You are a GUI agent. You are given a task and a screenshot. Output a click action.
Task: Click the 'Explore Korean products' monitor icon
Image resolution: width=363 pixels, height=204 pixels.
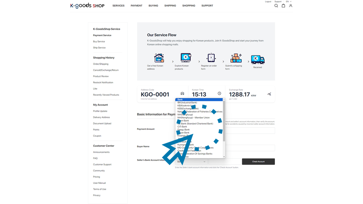pyautogui.click(x=186, y=58)
